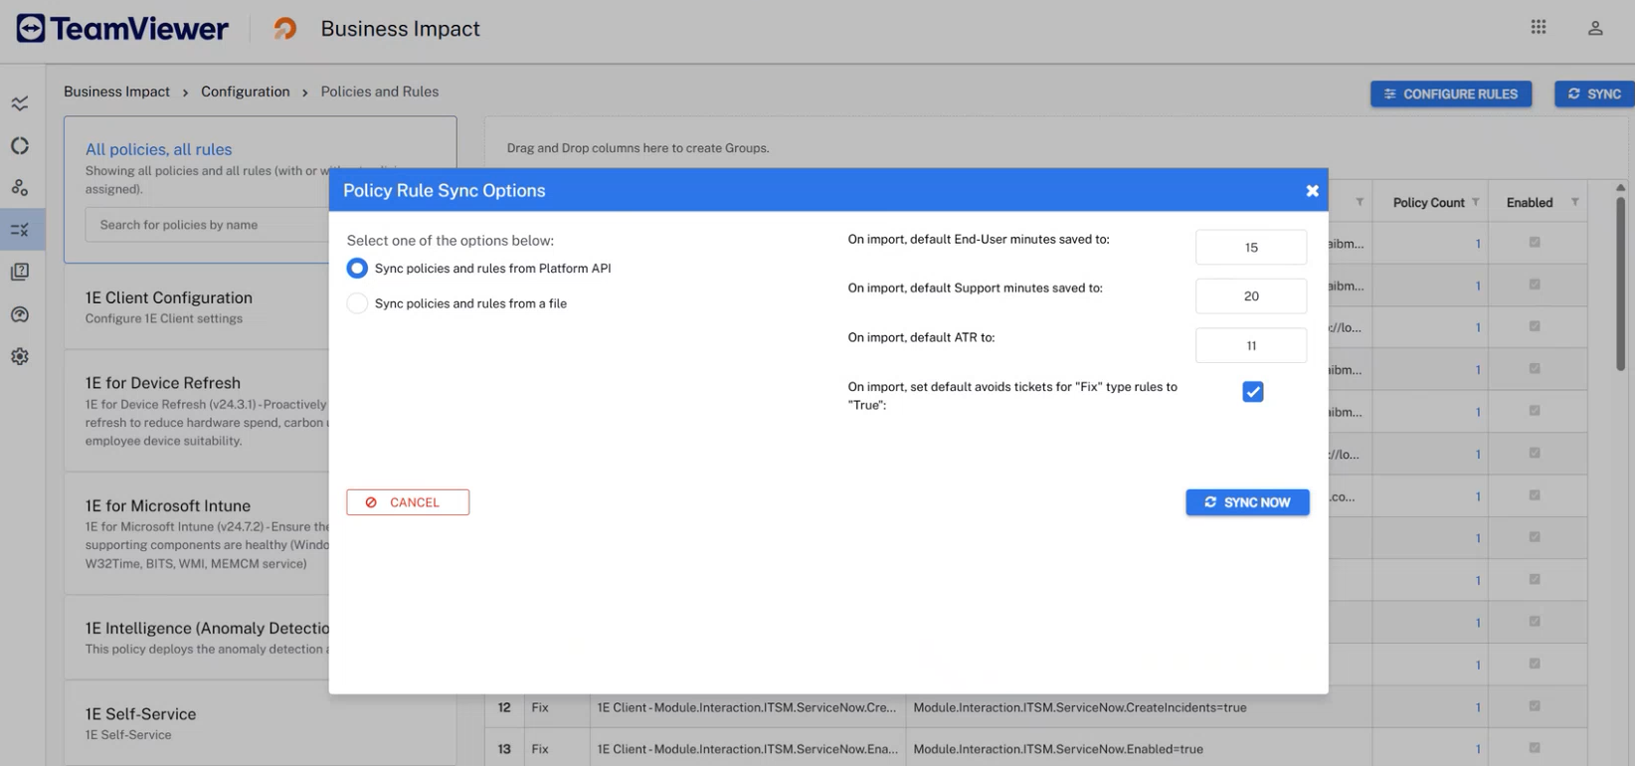The image size is (1635, 766).
Task: Click the gauge dashboard sidebar icon
Action: (20, 314)
